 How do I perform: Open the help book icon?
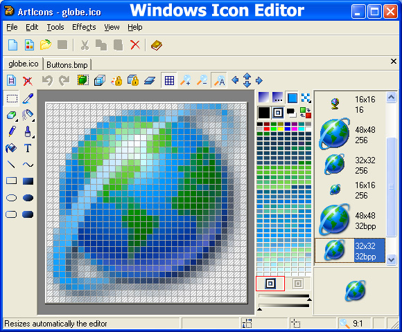coord(157,45)
